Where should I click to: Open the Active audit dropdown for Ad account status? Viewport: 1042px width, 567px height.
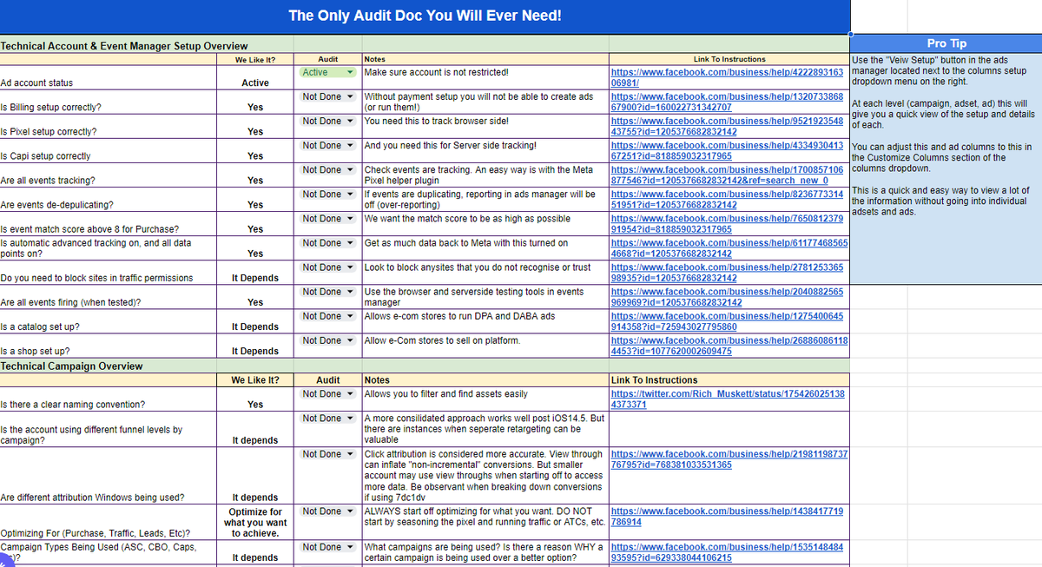tap(328, 72)
